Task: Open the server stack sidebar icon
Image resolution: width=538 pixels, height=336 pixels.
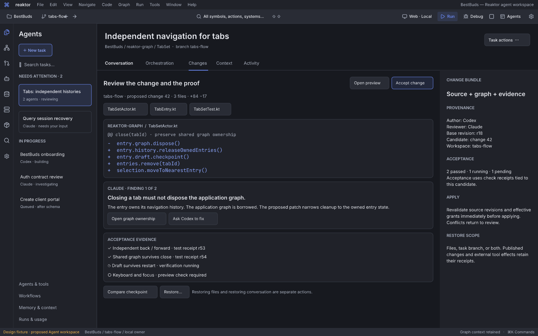Action: [7, 110]
